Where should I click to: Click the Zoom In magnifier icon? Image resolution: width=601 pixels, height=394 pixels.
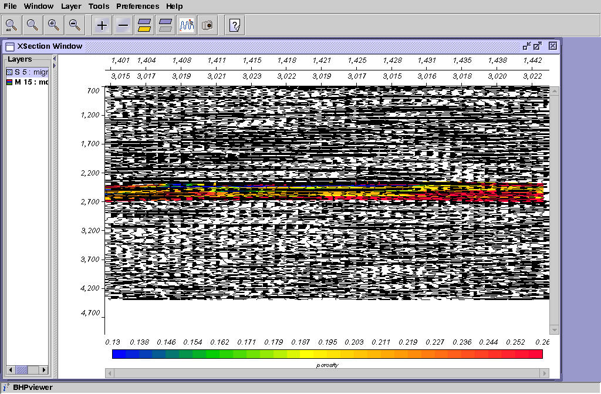click(53, 25)
